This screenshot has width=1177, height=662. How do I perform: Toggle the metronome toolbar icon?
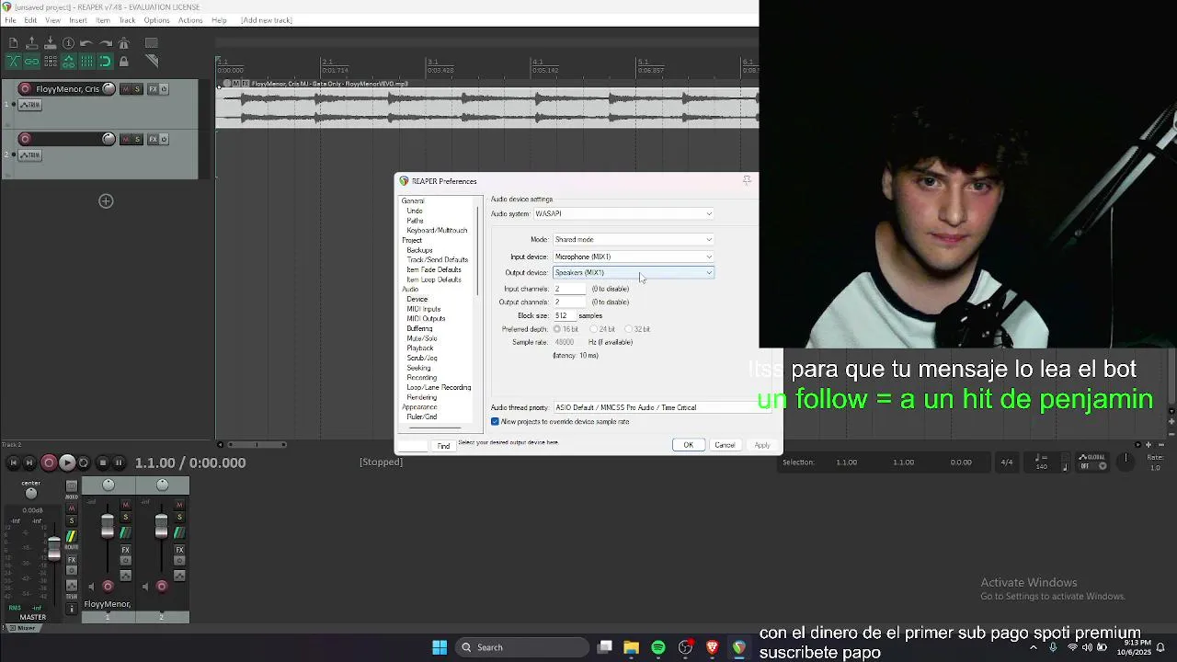click(x=123, y=43)
